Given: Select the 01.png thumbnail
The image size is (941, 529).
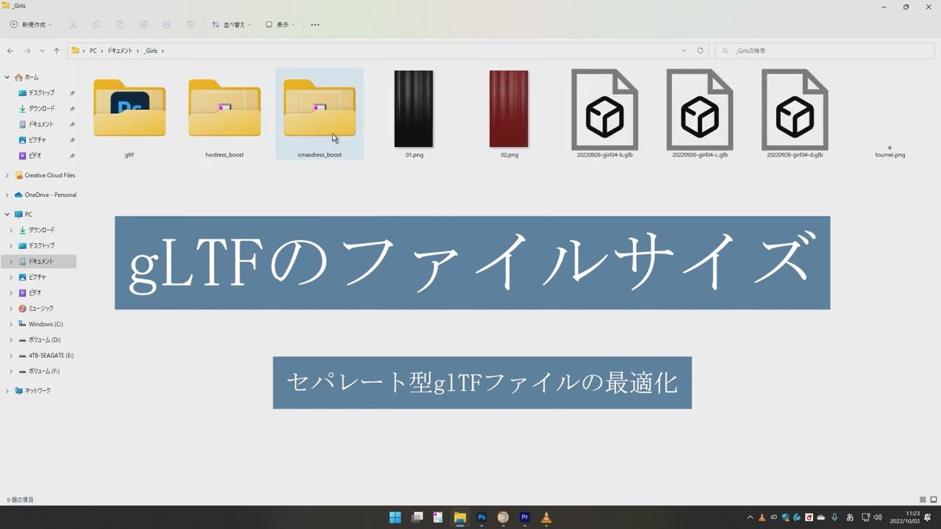Looking at the screenshot, I should point(414,109).
